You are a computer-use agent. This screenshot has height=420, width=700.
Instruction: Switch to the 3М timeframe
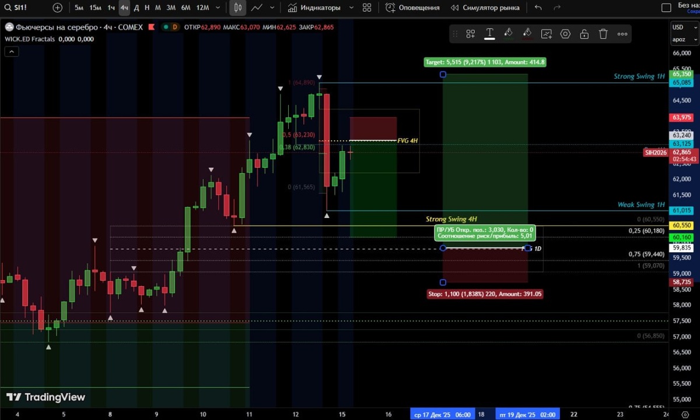pos(171,8)
